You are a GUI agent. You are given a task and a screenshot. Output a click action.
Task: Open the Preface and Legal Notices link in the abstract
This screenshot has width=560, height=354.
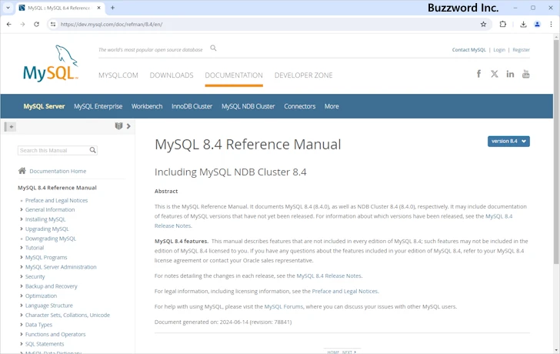click(345, 291)
